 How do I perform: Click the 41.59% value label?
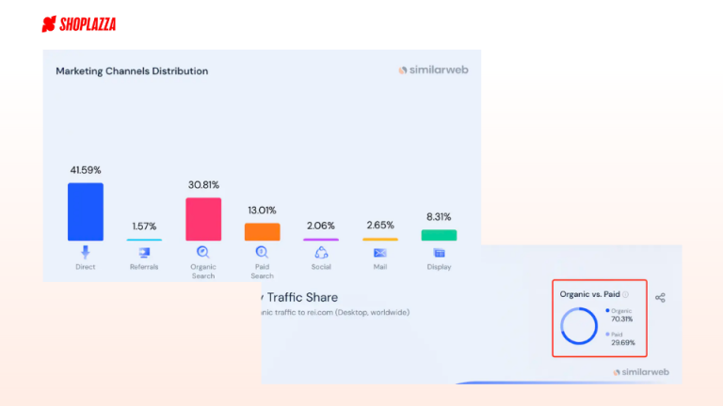(x=86, y=170)
